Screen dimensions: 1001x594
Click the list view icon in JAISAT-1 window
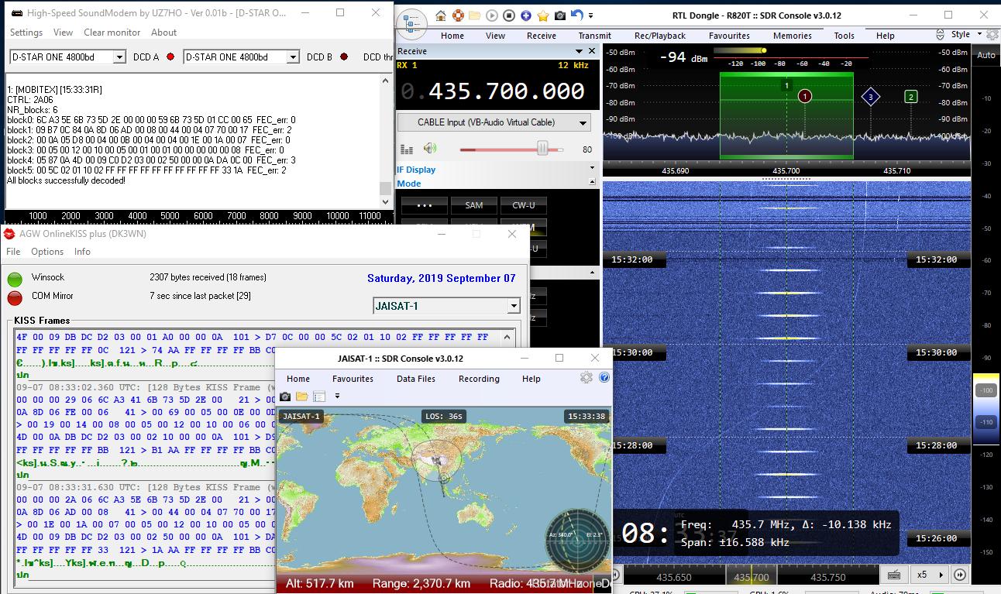tap(319, 396)
